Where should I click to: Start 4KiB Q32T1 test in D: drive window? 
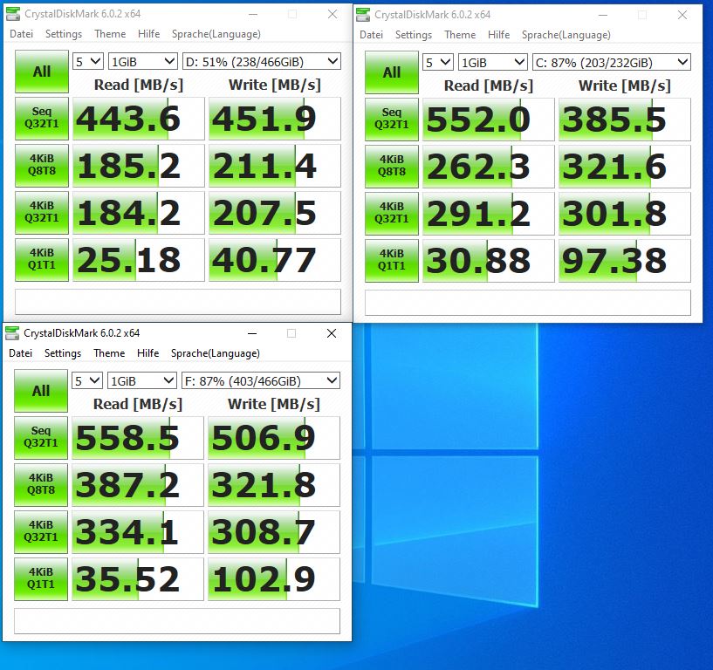pos(42,212)
